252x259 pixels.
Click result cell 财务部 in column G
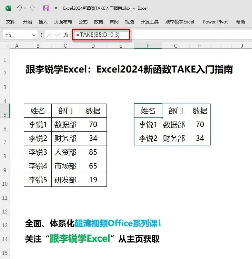[x=176, y=138]
